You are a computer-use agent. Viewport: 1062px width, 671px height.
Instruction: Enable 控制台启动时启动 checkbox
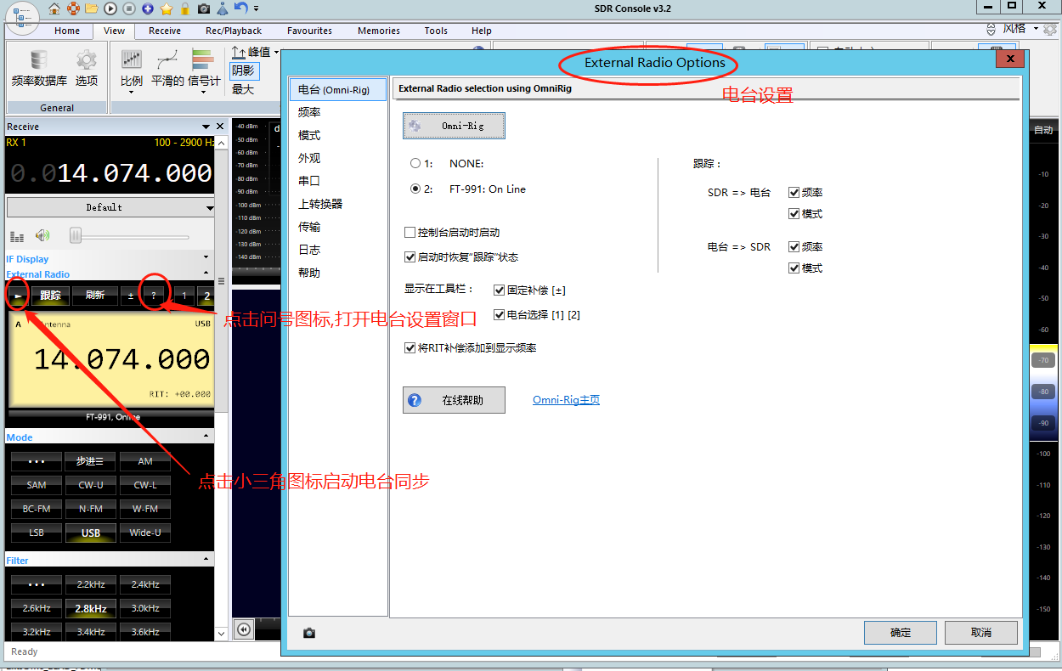tap(410, 232)
